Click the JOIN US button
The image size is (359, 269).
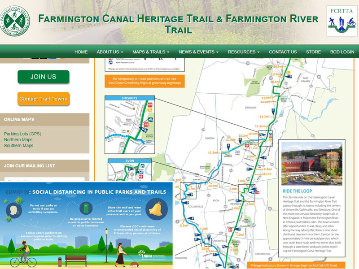coord(43,77)
